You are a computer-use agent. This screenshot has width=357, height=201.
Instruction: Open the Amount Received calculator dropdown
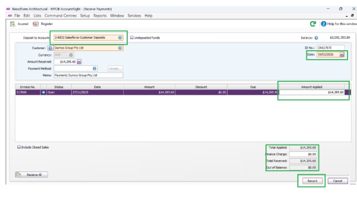pos(79,62)
